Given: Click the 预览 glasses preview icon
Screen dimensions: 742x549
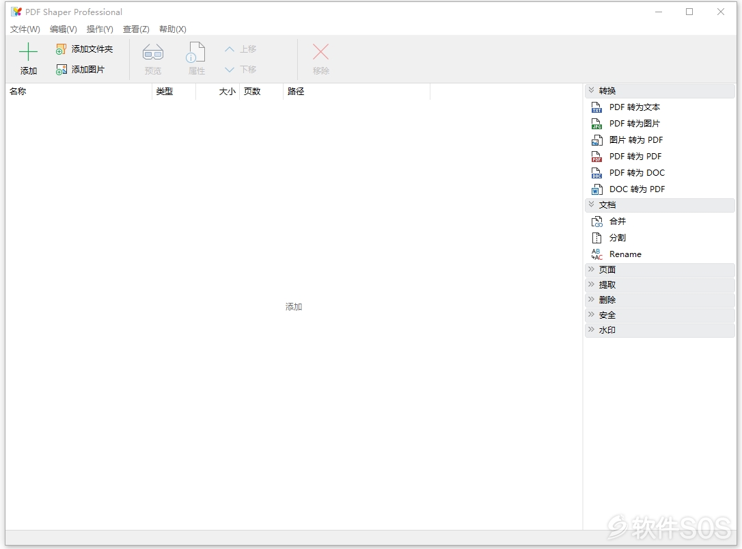Looking at the screenshot, I should coord(153,53).
